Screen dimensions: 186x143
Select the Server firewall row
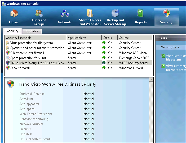coord(79,68)
